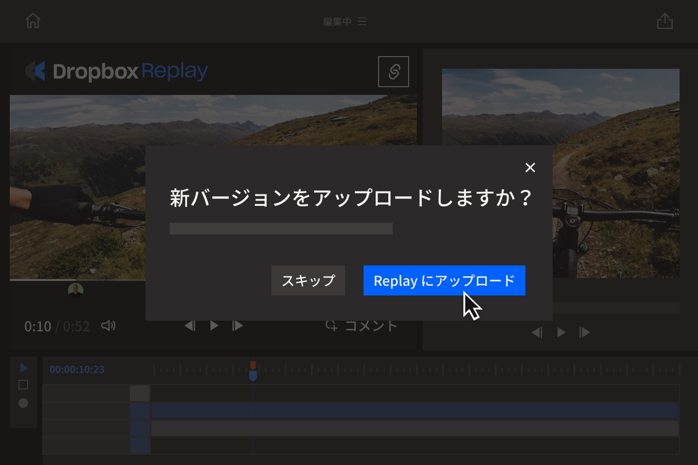
Task: Click the Dropbox Replay logo
Action: 116,71
